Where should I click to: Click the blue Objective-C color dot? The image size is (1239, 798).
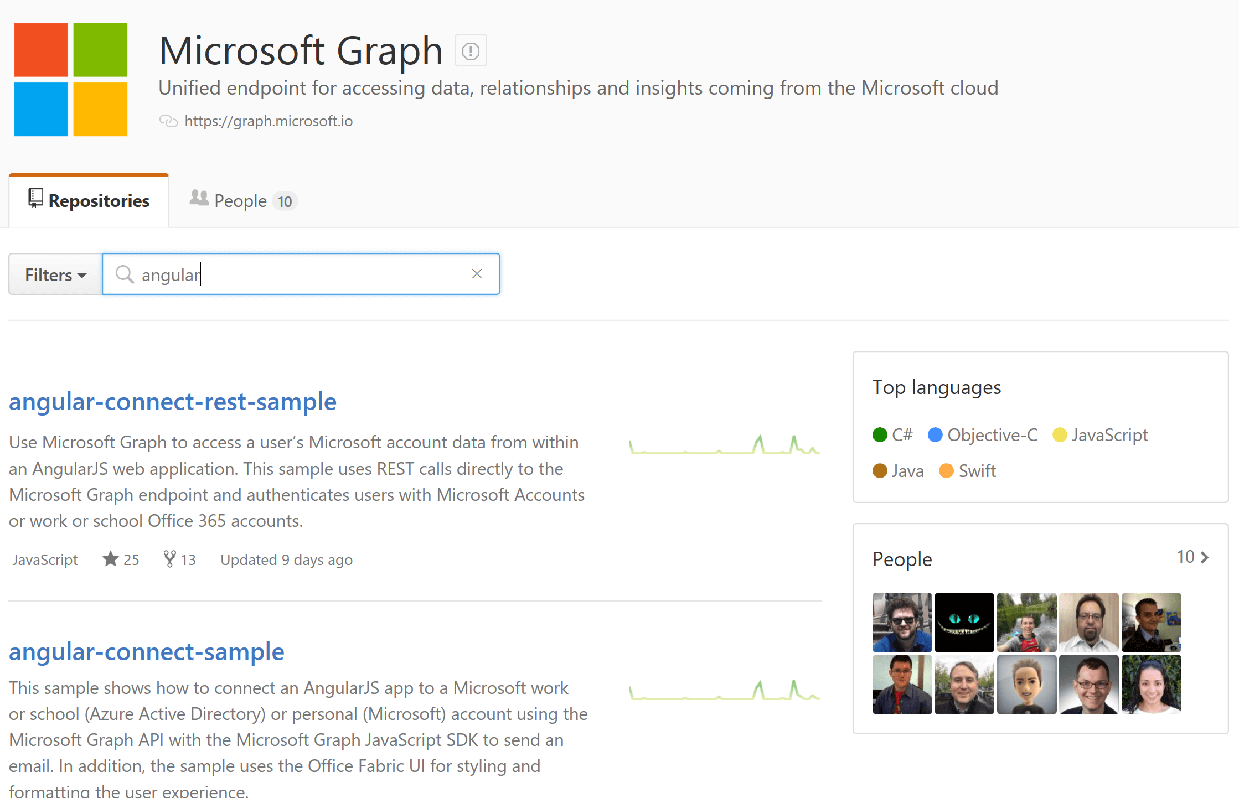(935, 435)
